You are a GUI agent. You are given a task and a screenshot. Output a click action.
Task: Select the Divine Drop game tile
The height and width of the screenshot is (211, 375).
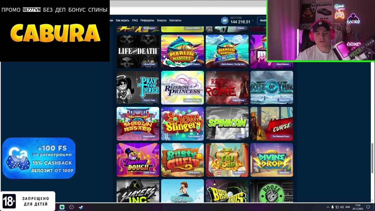(272, 160)
